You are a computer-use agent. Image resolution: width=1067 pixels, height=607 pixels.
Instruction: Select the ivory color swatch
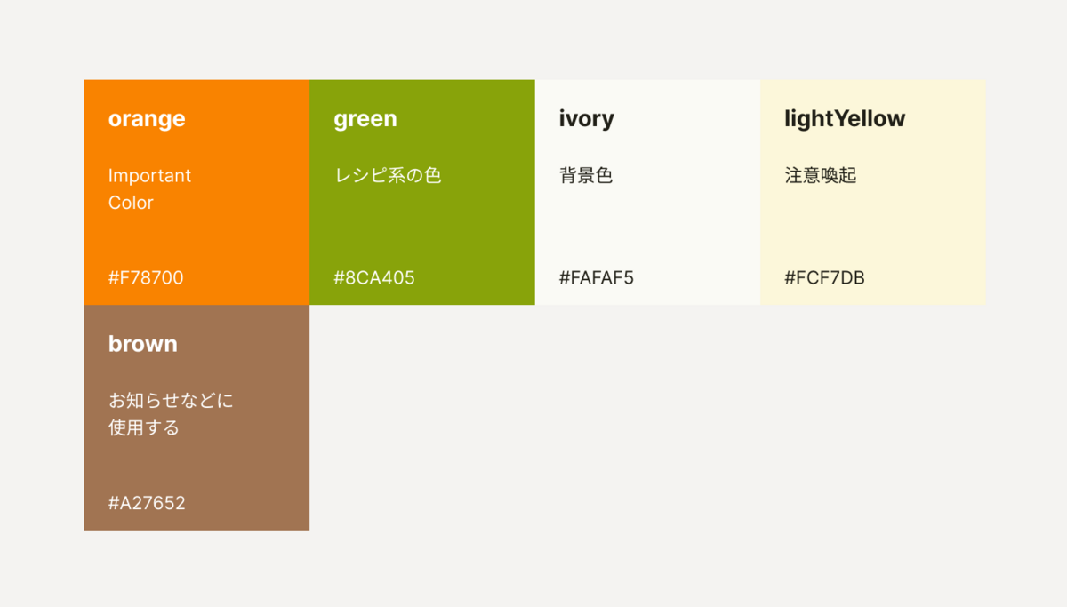coord(647,192)
